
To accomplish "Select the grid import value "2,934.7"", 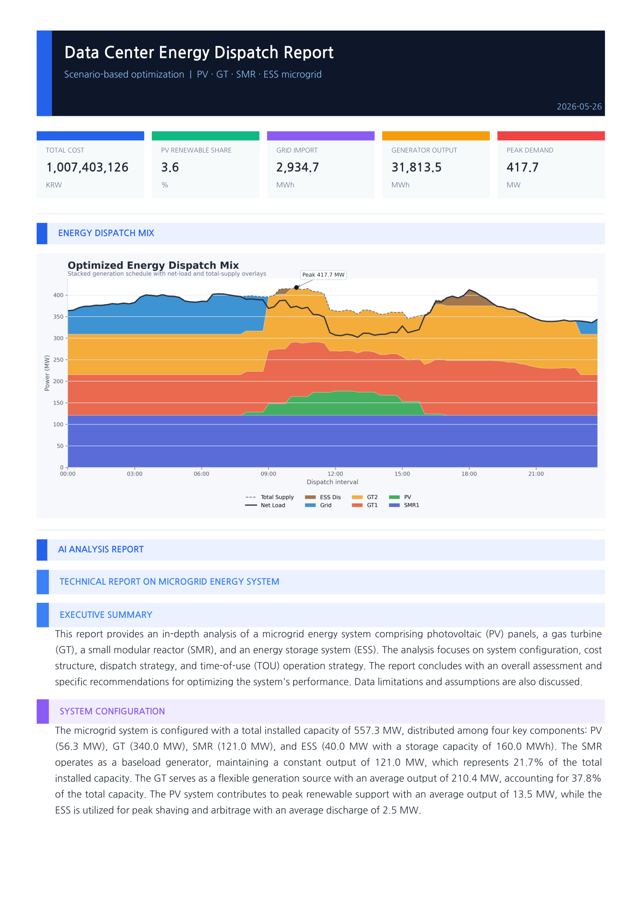I will coord(298,167).
